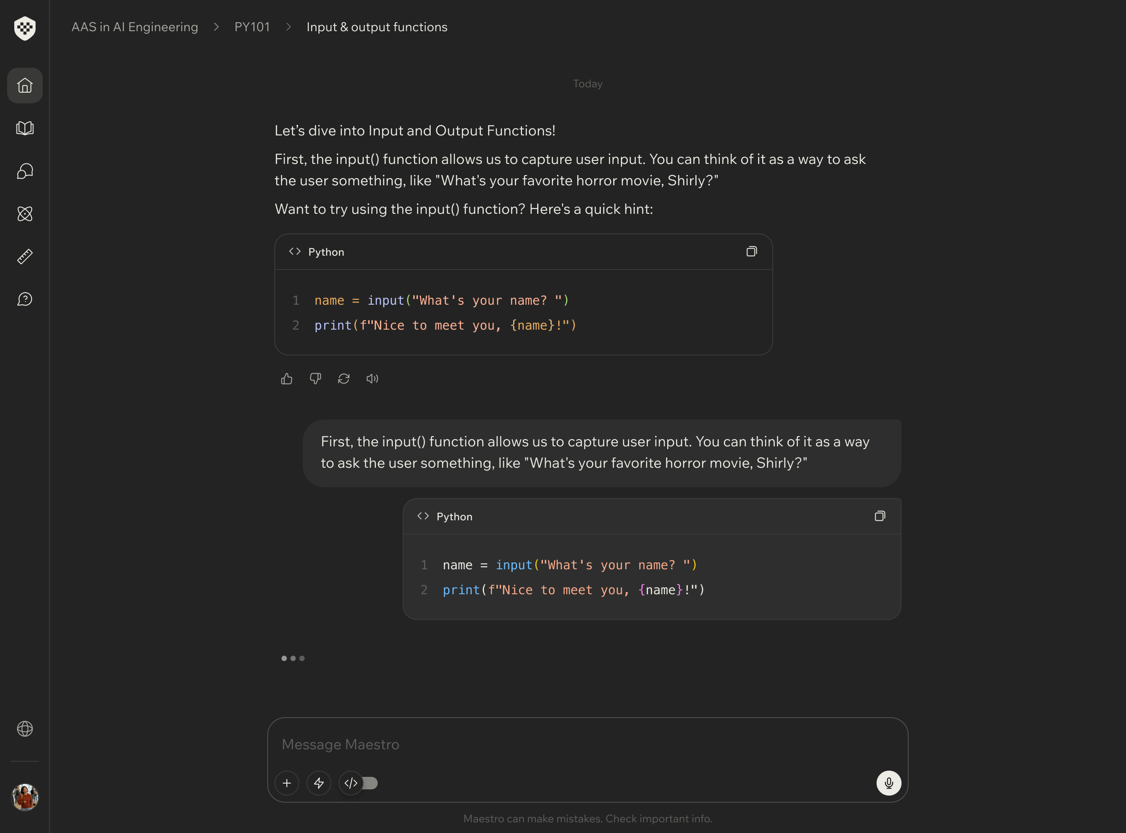The height and width of the screenshot is (833, 1126).
Task: Click the chevron after PY101
Action: click(289, 27)
